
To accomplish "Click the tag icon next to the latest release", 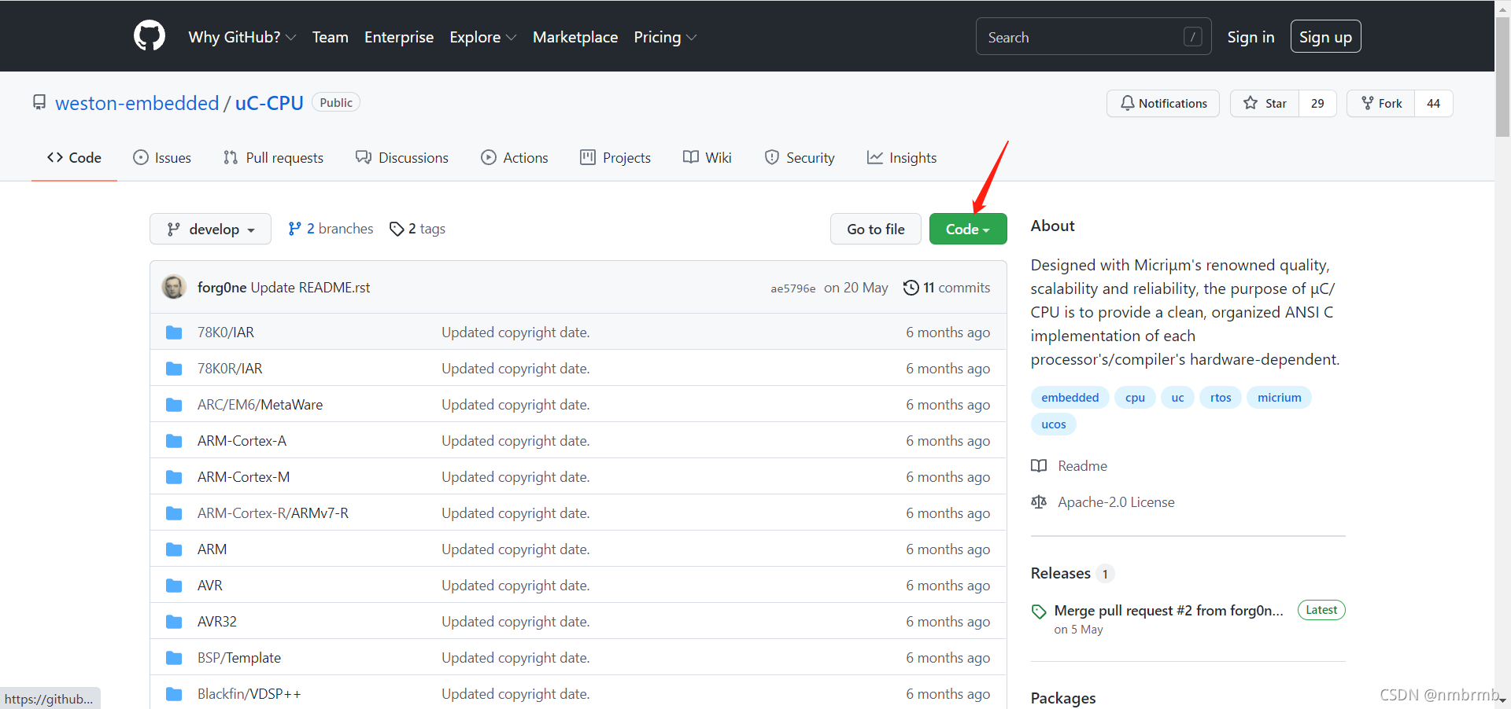I will (x=1039, y=612).
